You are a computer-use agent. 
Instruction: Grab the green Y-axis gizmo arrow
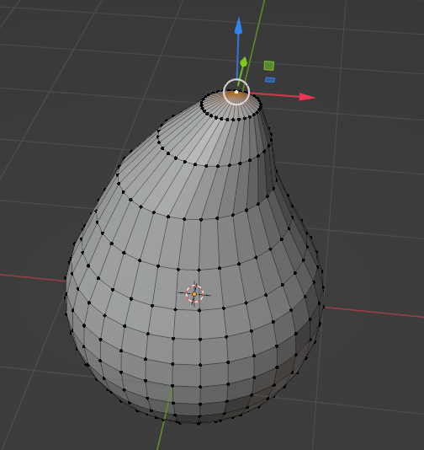click(x=243, y=62)
